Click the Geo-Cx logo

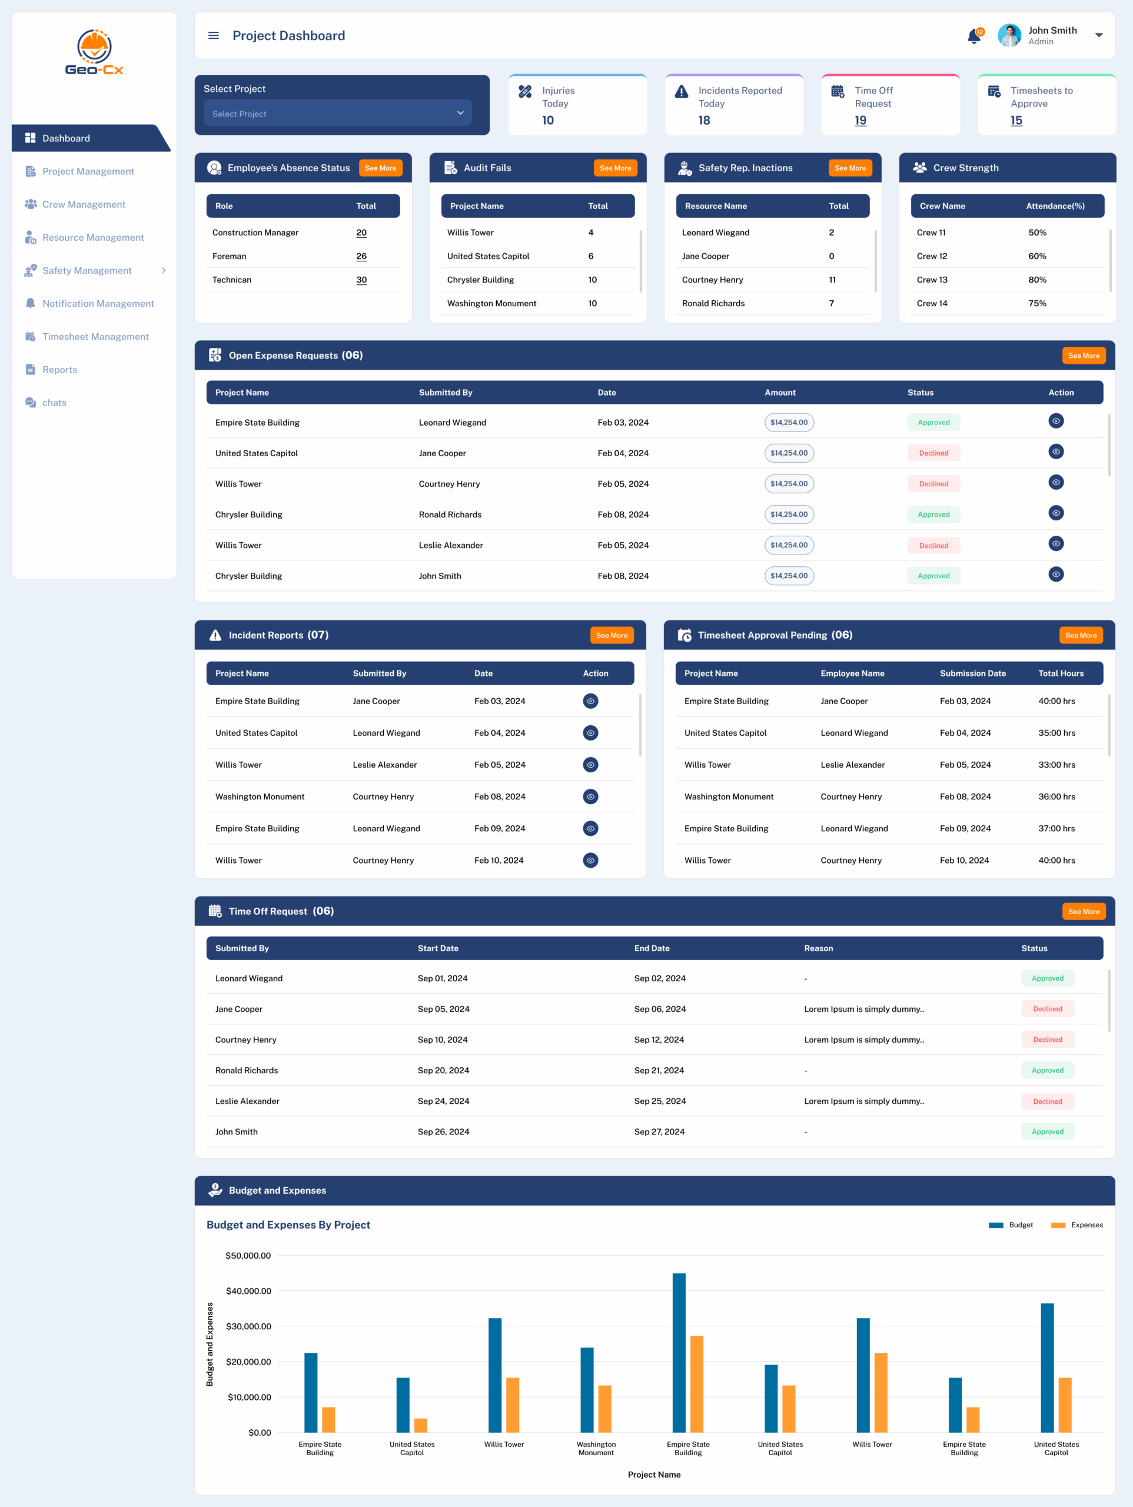(94, 52)
